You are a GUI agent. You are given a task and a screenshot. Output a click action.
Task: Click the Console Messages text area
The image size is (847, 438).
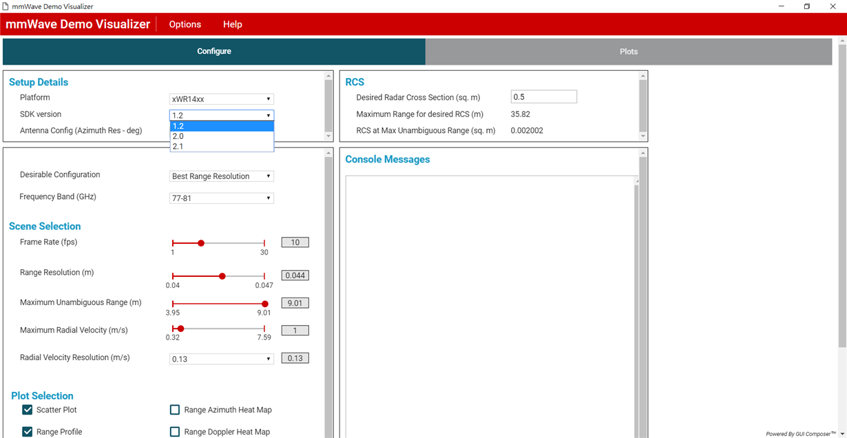tap(492, 306)
